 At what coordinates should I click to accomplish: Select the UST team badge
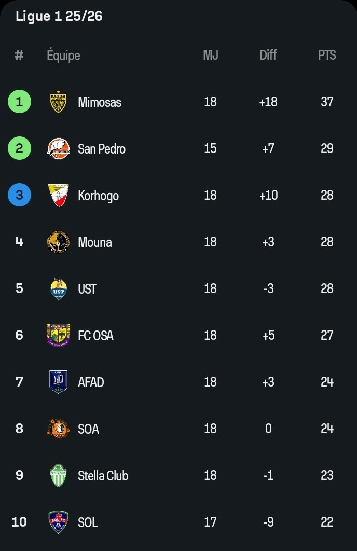(x=58, y=289)
